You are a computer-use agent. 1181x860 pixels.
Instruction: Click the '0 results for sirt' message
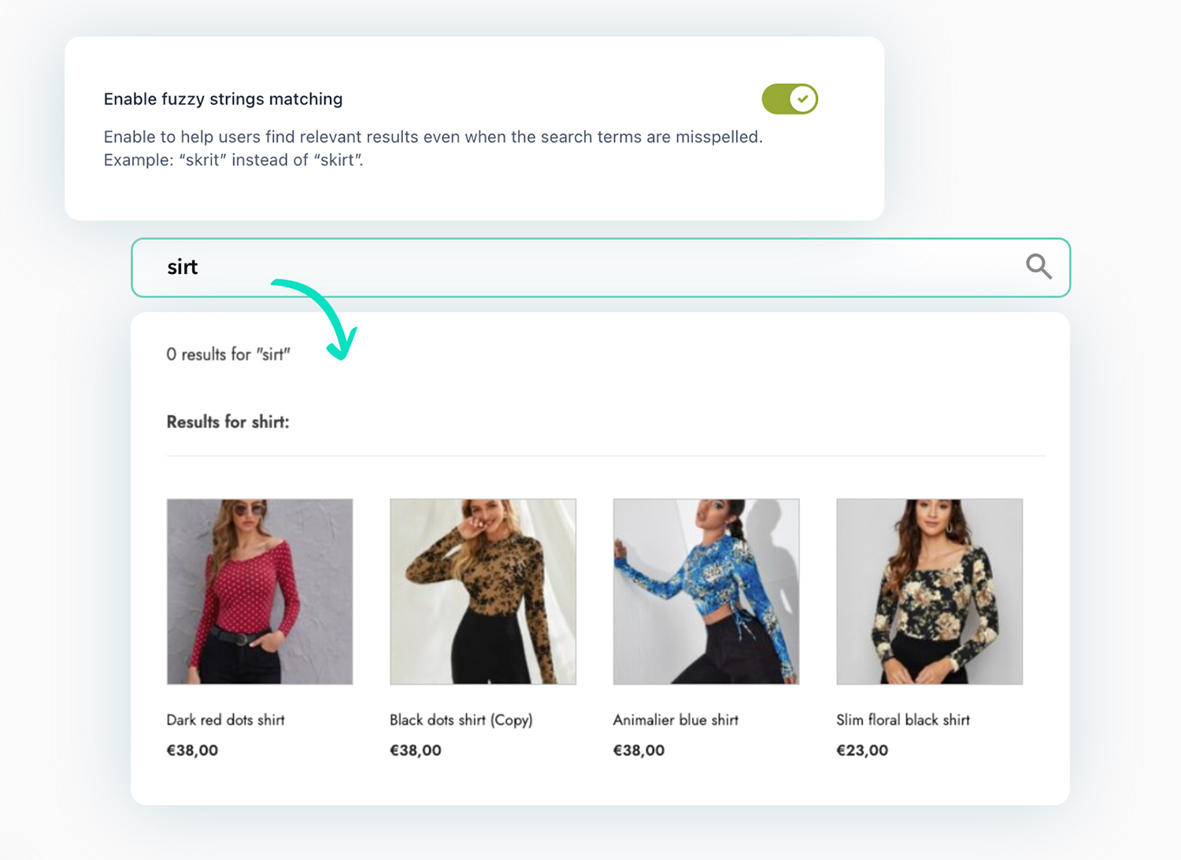(228, 354)
